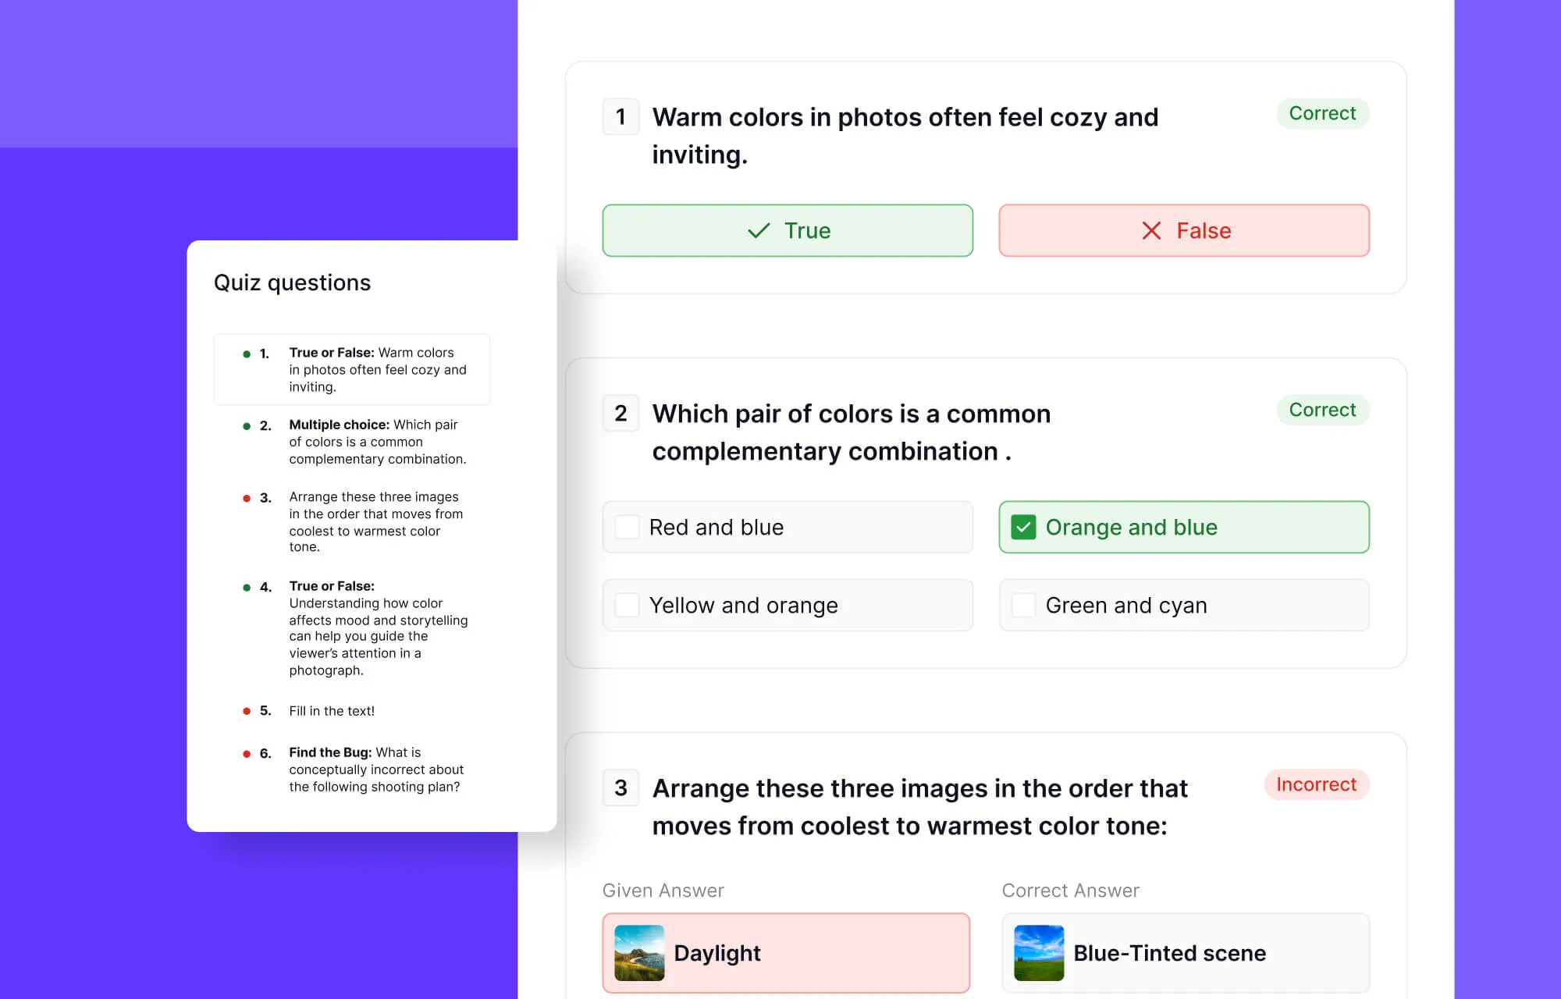Image resolution: width=1561 pixels, height=999 pixels.
Task: Check the Yellow and orange checkbox
Action: pos(628,606)
